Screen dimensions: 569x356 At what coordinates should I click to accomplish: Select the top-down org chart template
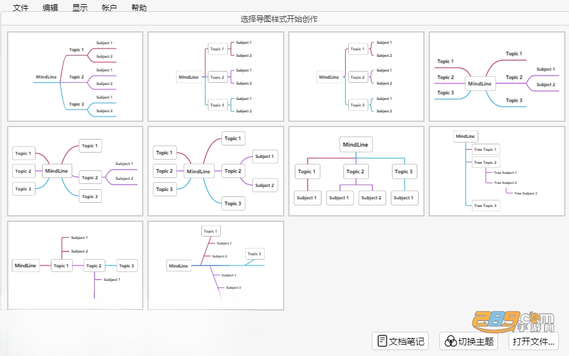coord(356,171)
